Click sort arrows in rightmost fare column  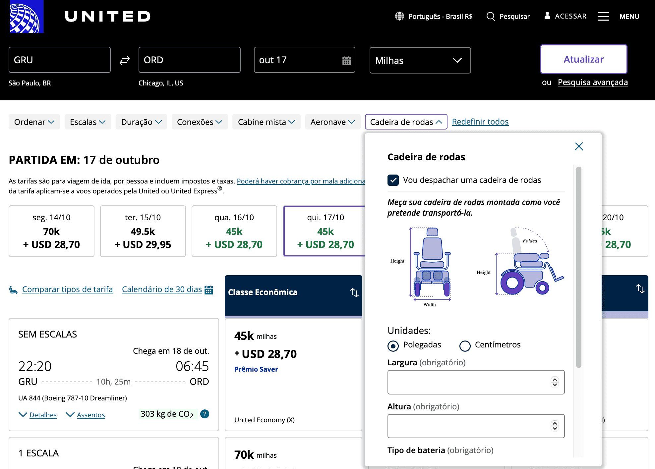tap(640, 288)
